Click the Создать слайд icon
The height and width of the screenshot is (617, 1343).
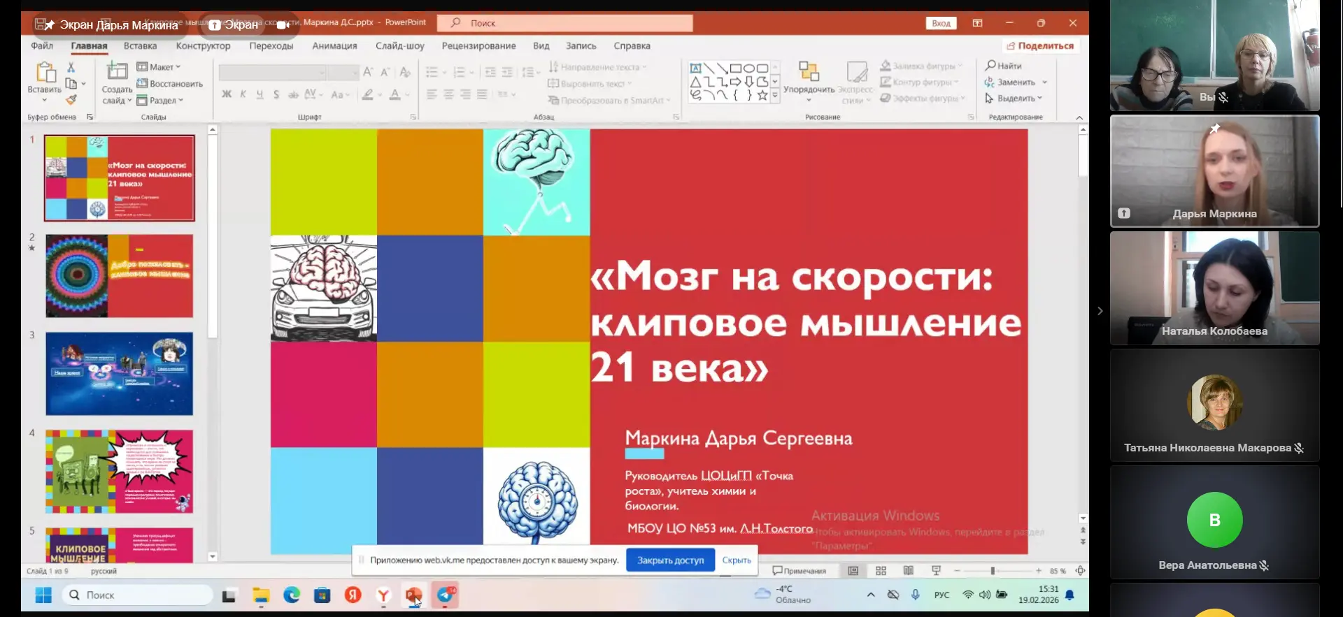pos(117,71)
